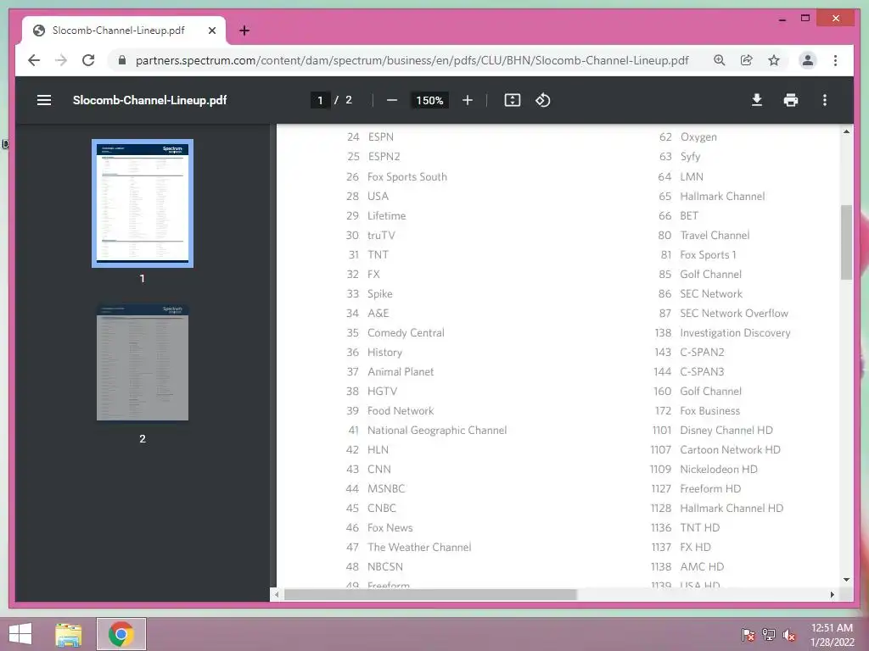The height and width of the screenshot is (651, 869).
Task: Click the 'Disney Channel HD' text
Action: [x=726, y=430]
